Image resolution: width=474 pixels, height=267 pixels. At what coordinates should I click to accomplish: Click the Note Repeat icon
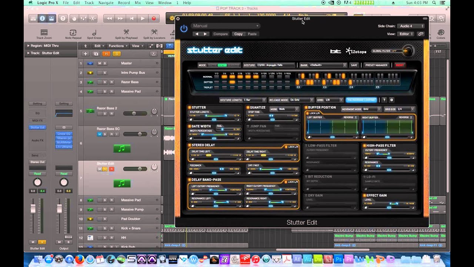[73, 33]
